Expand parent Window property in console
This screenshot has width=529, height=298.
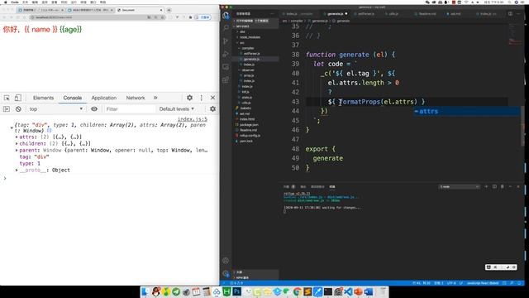pyautogui.click(x=17, y=150)
